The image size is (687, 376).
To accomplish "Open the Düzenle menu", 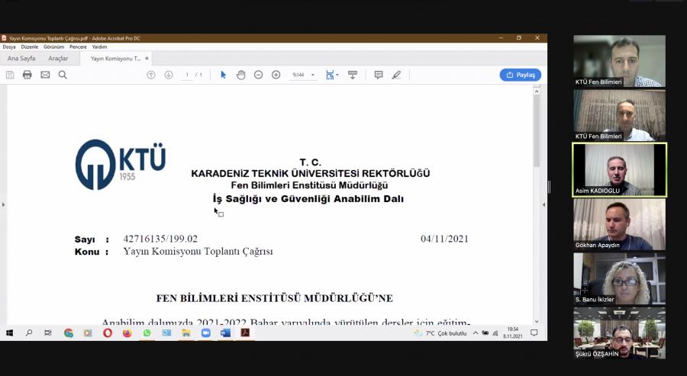I will coord(29,47).
